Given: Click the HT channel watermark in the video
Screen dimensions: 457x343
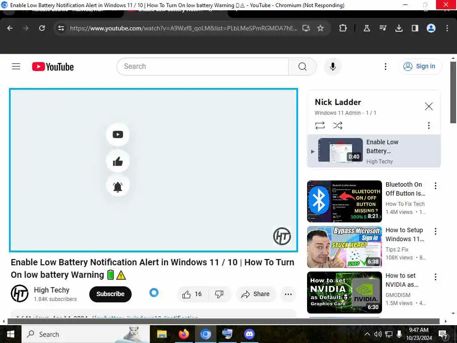Looking at the screenshot, I should pyautogui.click(x=282, y=236).
